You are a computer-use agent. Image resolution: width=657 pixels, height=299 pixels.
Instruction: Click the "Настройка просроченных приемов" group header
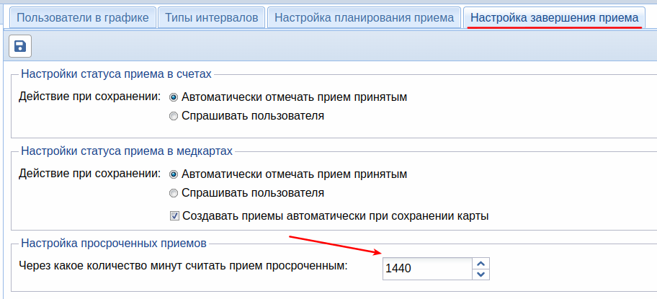coord(114,242)
